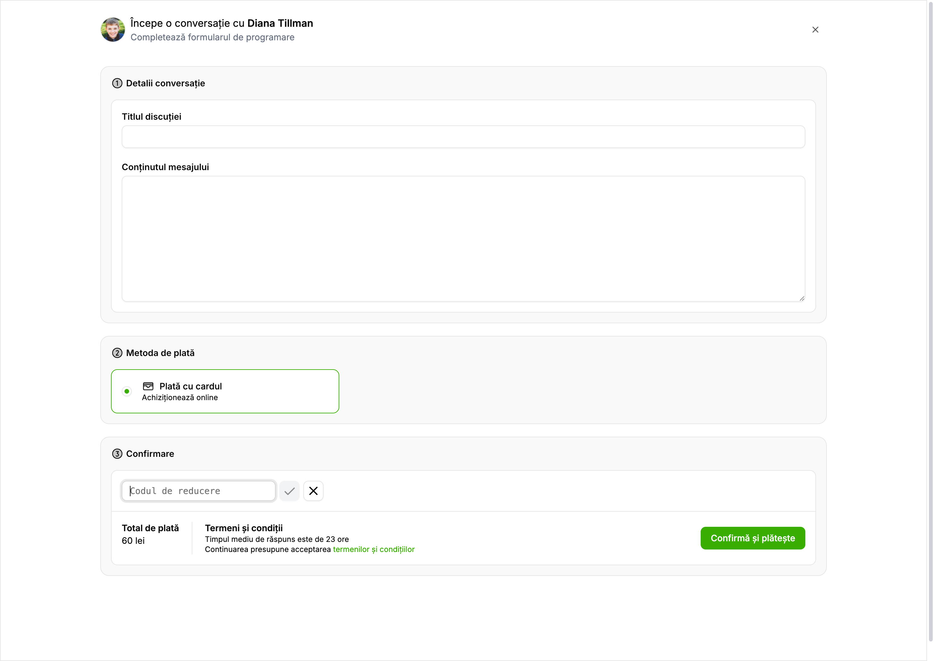Close the conversation form dialog
934x661 pixels.
pos(815,30)
